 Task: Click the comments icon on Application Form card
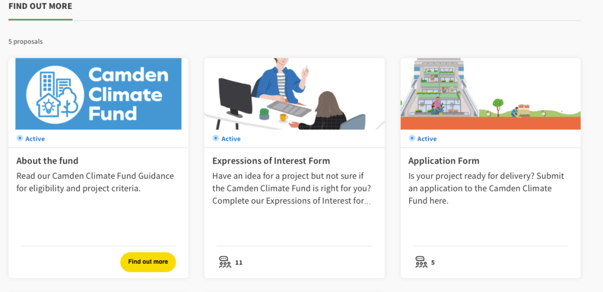(x=421, y=262)
